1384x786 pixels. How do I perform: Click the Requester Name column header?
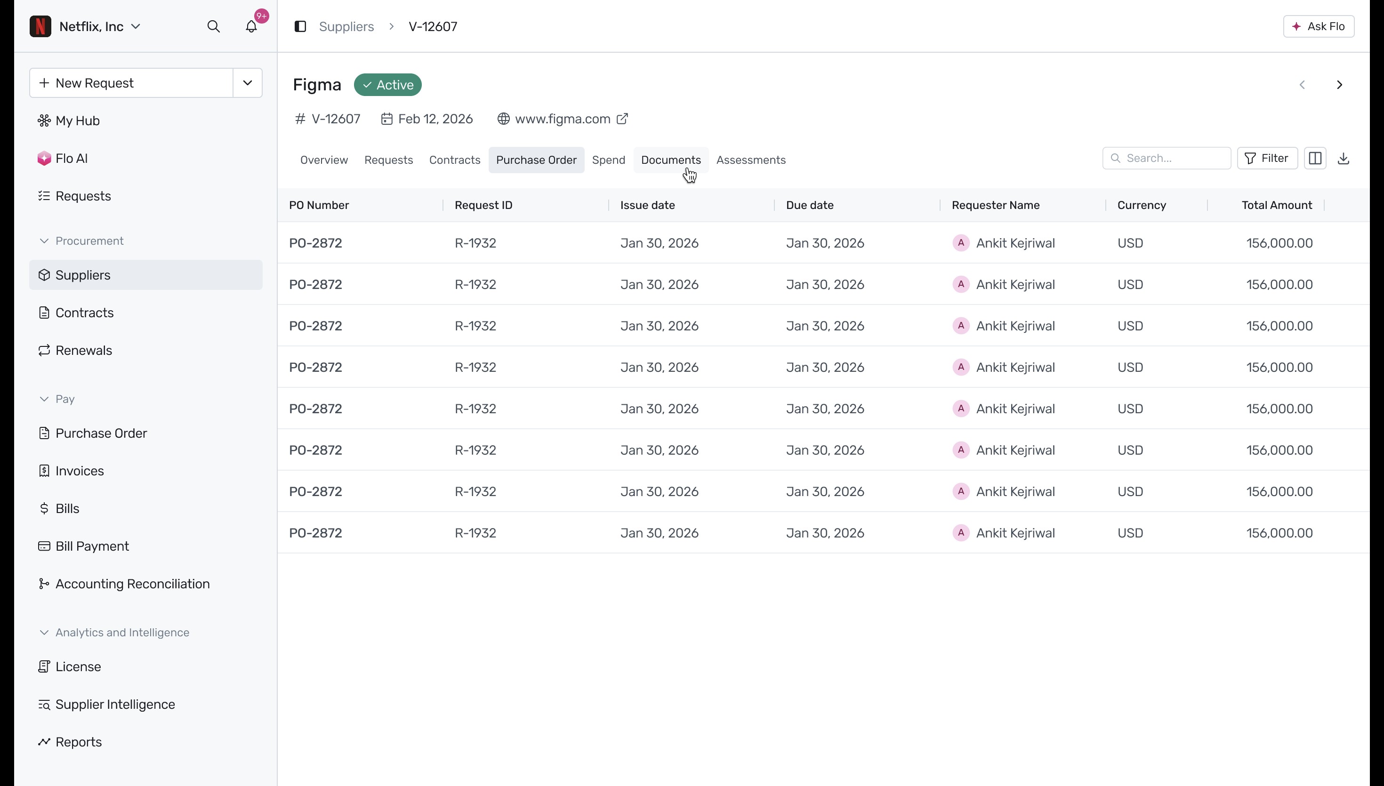pyautogui.click(x=995, y=205)
